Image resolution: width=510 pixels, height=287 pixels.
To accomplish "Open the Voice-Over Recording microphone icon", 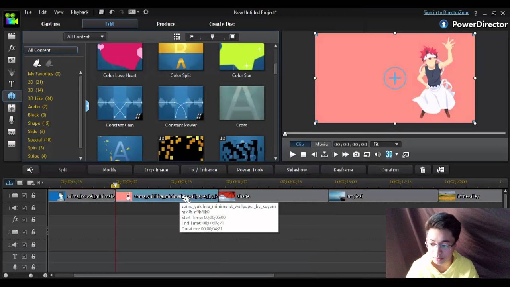I will click(12, 120).
